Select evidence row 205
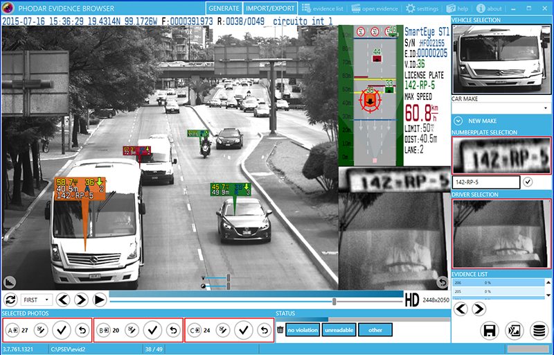554x355 pixels. click(499, 291)
